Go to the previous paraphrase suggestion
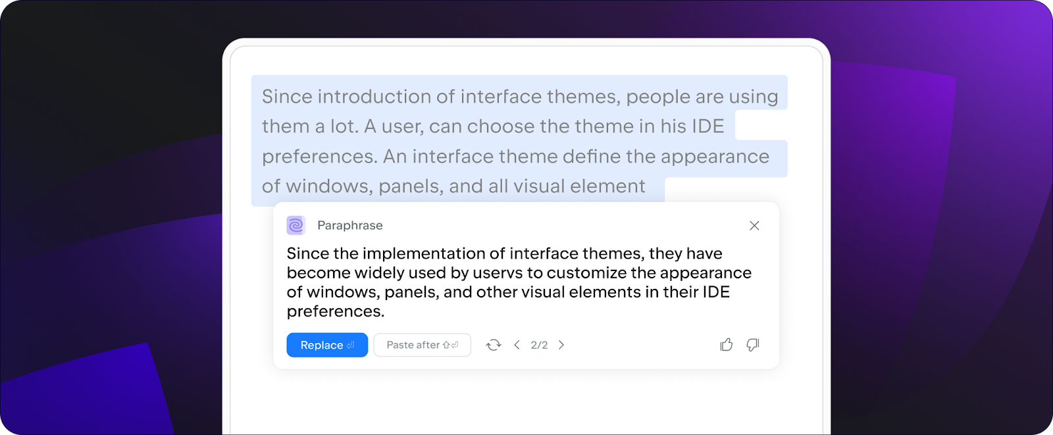This screenshot has height=435, width=1053. [x=517, y=345]
